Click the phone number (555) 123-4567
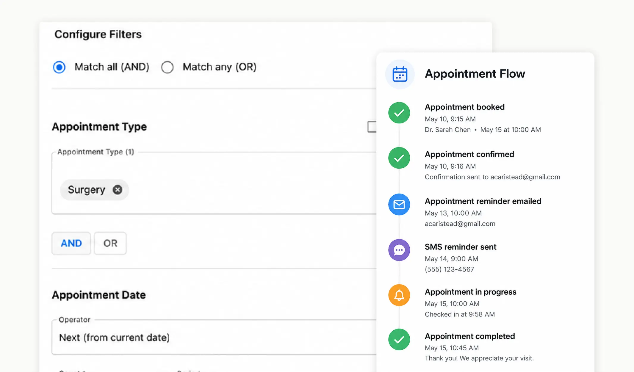 tap(449, 269)
